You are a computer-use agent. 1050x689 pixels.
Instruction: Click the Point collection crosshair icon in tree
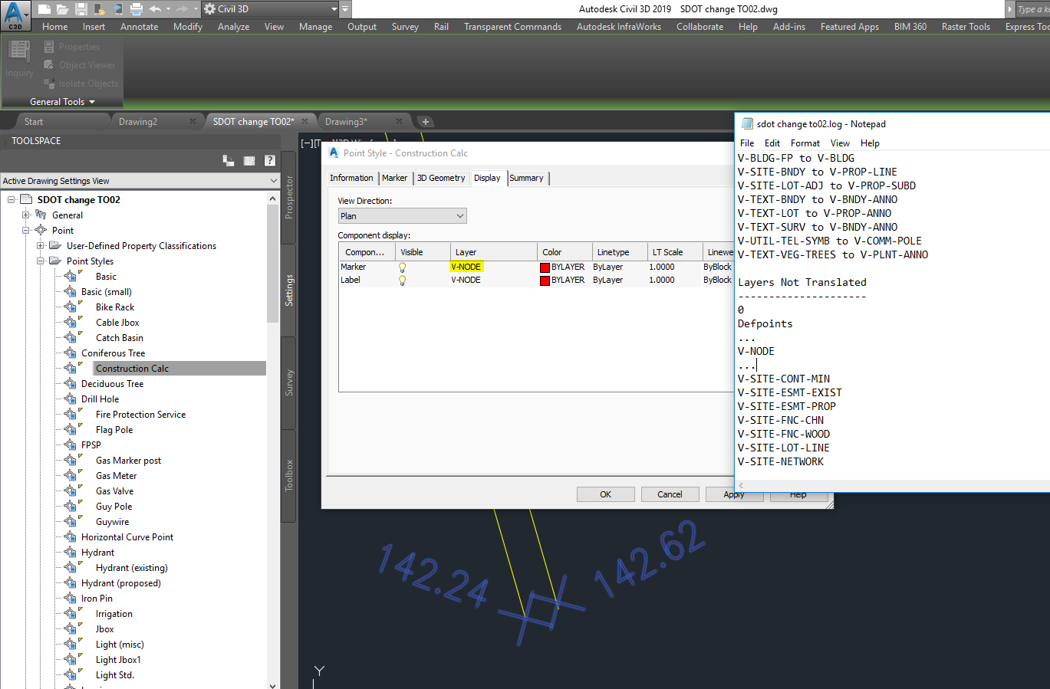pyautogui.click(x=41, y=231)
